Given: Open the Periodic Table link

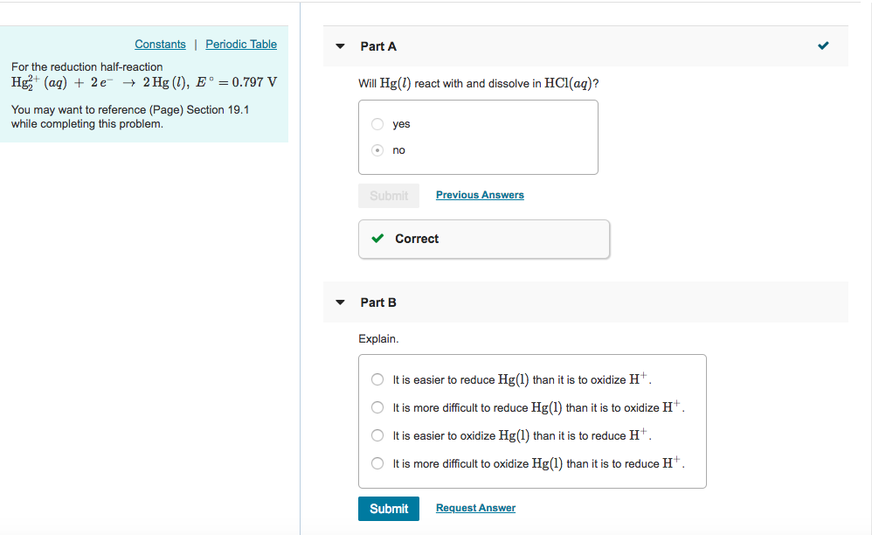Looking at the screenshot, I should pos(241,45).
